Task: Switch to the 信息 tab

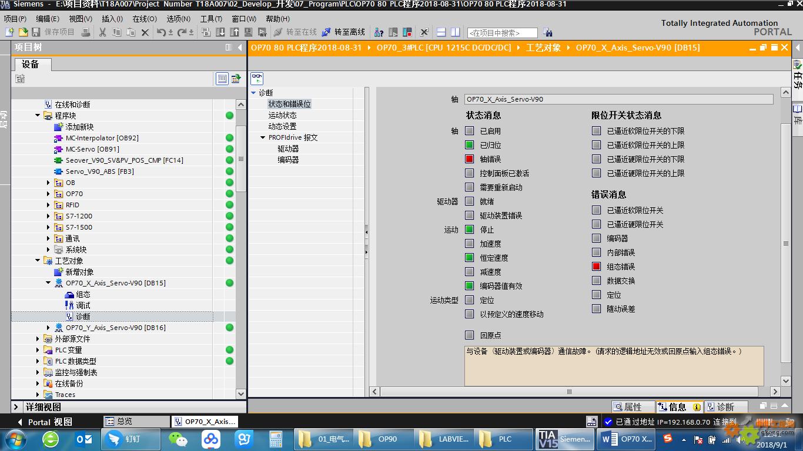Action: click(x=679, y=407)
